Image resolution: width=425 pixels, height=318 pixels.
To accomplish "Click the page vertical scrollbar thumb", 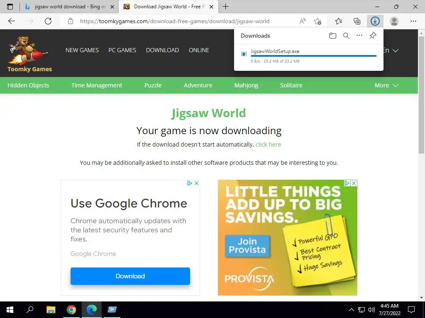I will coord(422,95).
